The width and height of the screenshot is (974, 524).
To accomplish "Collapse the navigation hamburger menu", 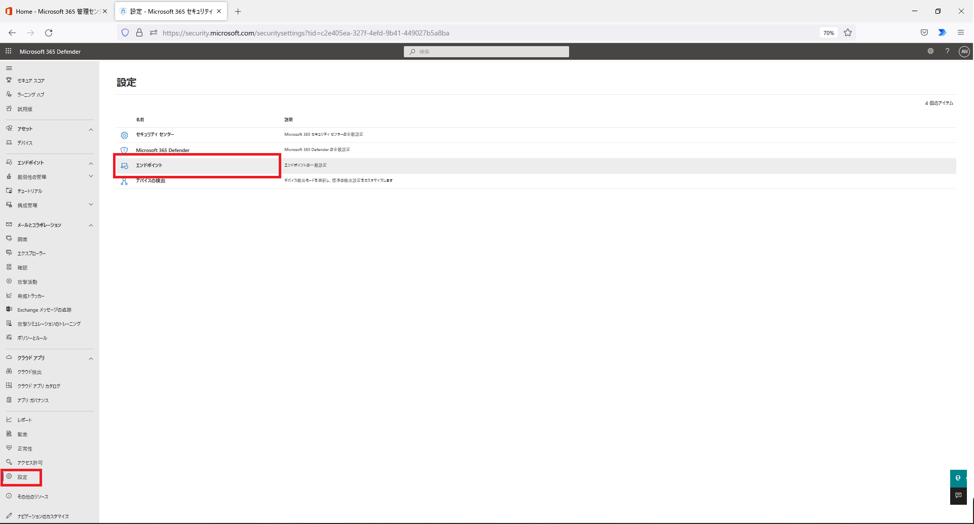I will (x=9, y=68).
